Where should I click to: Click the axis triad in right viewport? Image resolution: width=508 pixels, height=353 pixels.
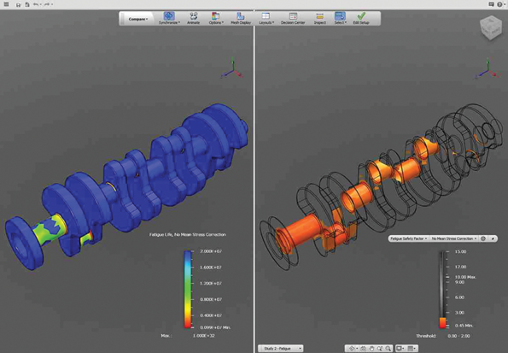[487, 68]
